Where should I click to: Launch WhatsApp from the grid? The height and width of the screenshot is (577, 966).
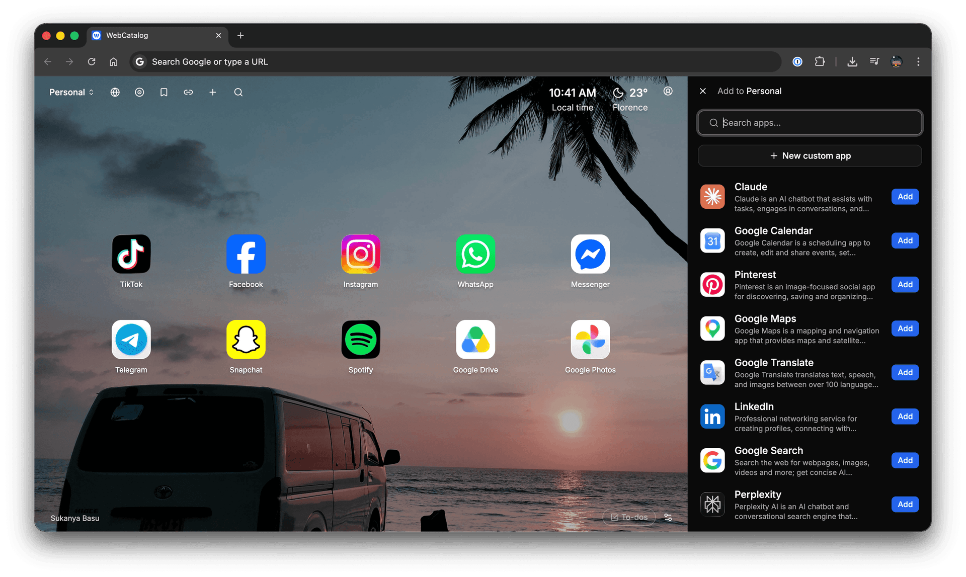pyautogui.click(x=475, y=254)
